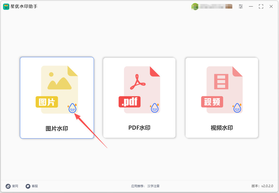Viewport: 279px width, 193px height.
Task: Open the 官网 website icon
Action: (8, 186)
